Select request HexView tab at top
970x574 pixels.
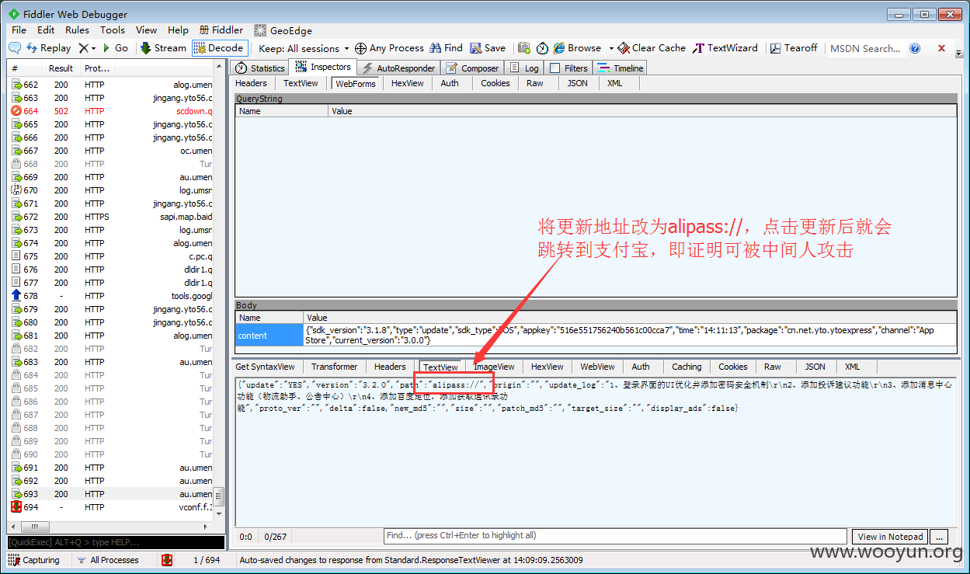coord(407,83)
